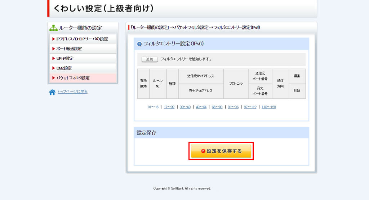Click the 送信元 ポート番号 header cell
The image size is (369, 200).
tap(260, 76)
